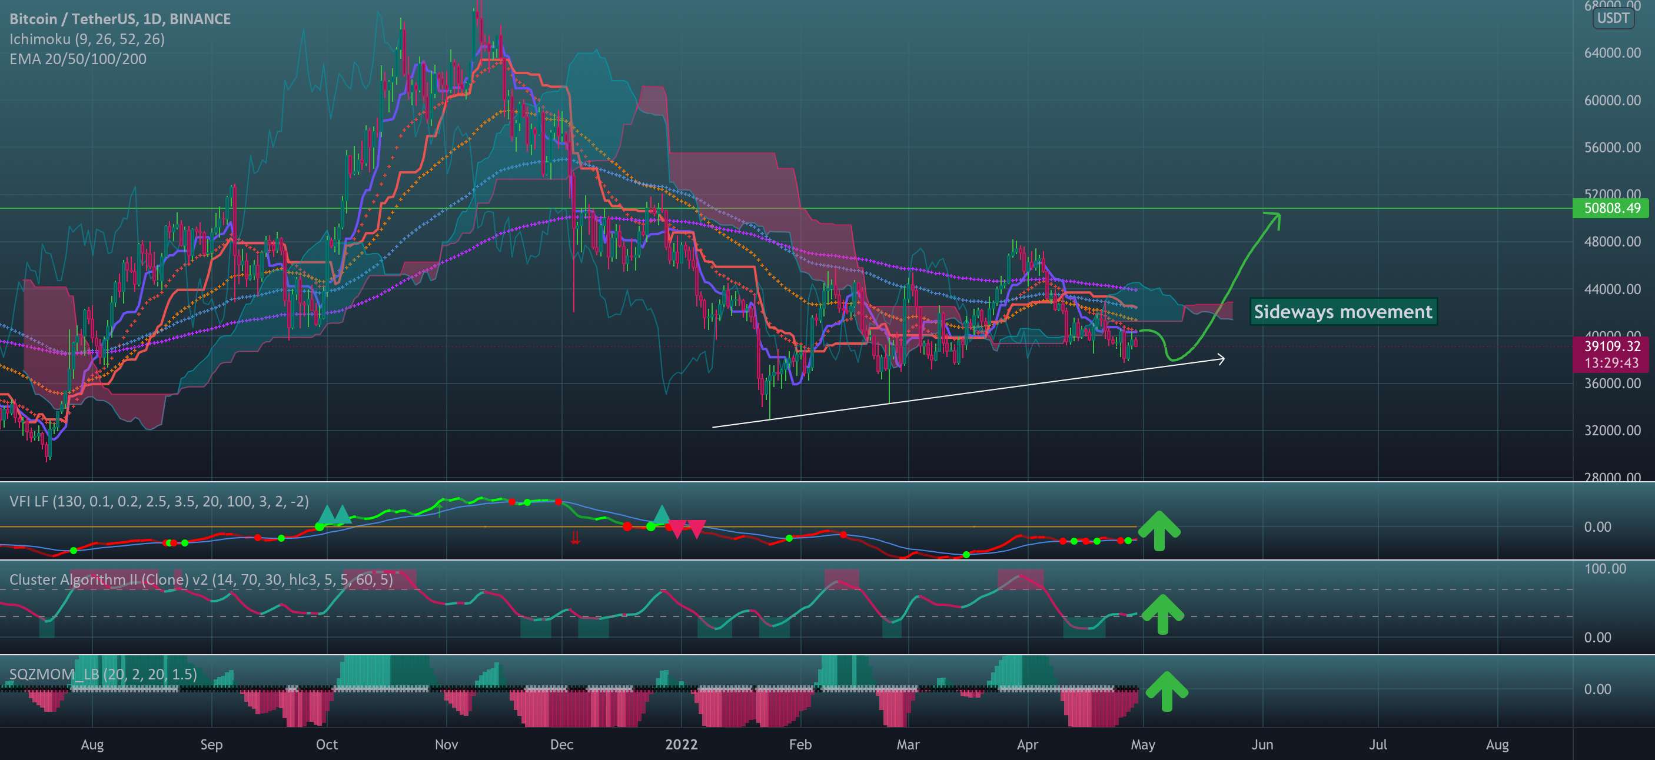Click the Dec label on time axis
Viewport: 1655px width, 760px height.
click(561, 745)
